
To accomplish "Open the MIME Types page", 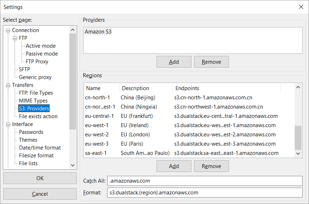I will click(33, 101).
